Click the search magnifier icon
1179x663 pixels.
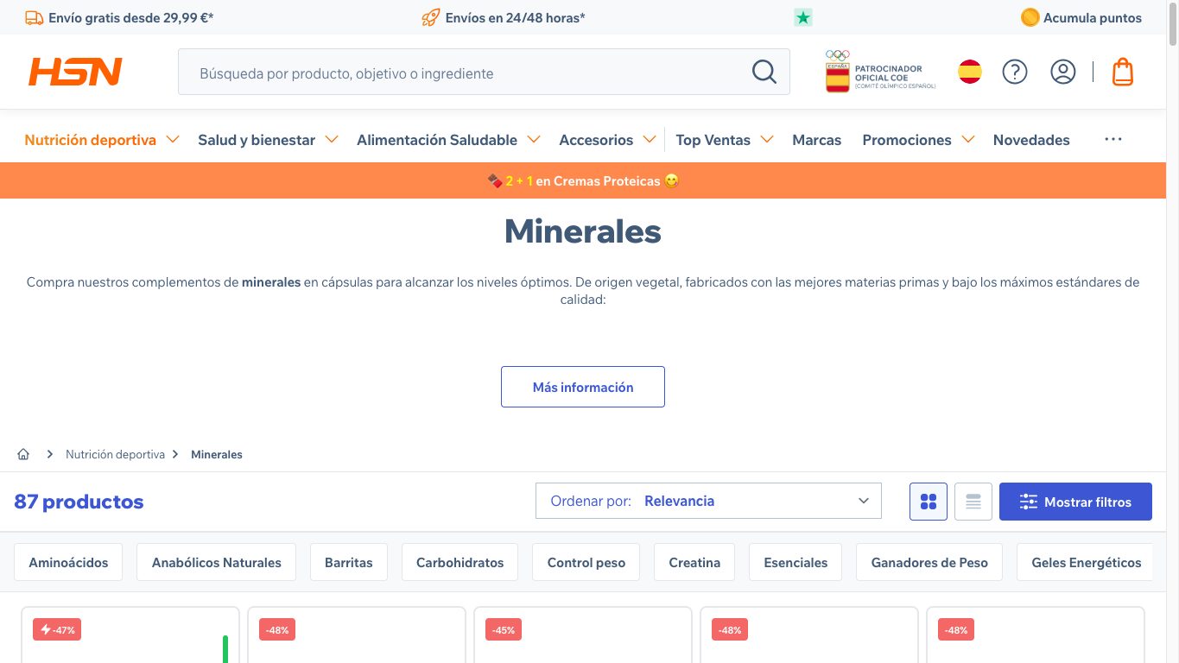pyautogui.click(x=764, y=72)
